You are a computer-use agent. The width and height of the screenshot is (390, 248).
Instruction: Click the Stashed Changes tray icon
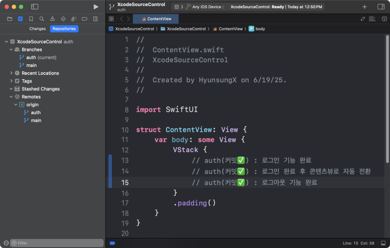pyautogui.click(x=17, y=89)
